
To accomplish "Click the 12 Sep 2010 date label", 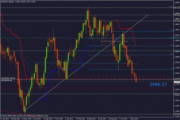I will click(48, 119).
